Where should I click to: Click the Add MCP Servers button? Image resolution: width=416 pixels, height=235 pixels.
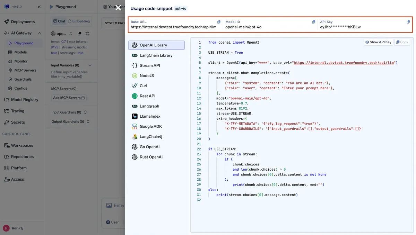69,98
